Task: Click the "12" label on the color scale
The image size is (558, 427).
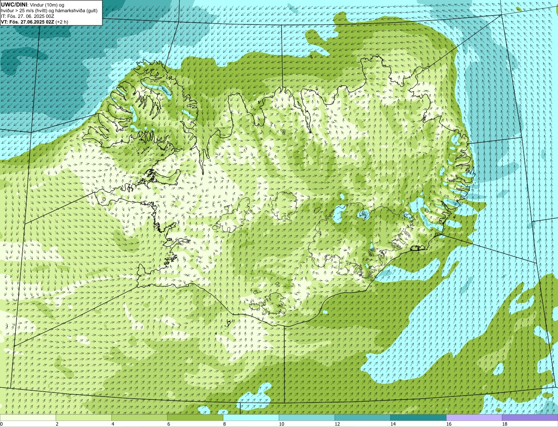Action: point(337,424)
